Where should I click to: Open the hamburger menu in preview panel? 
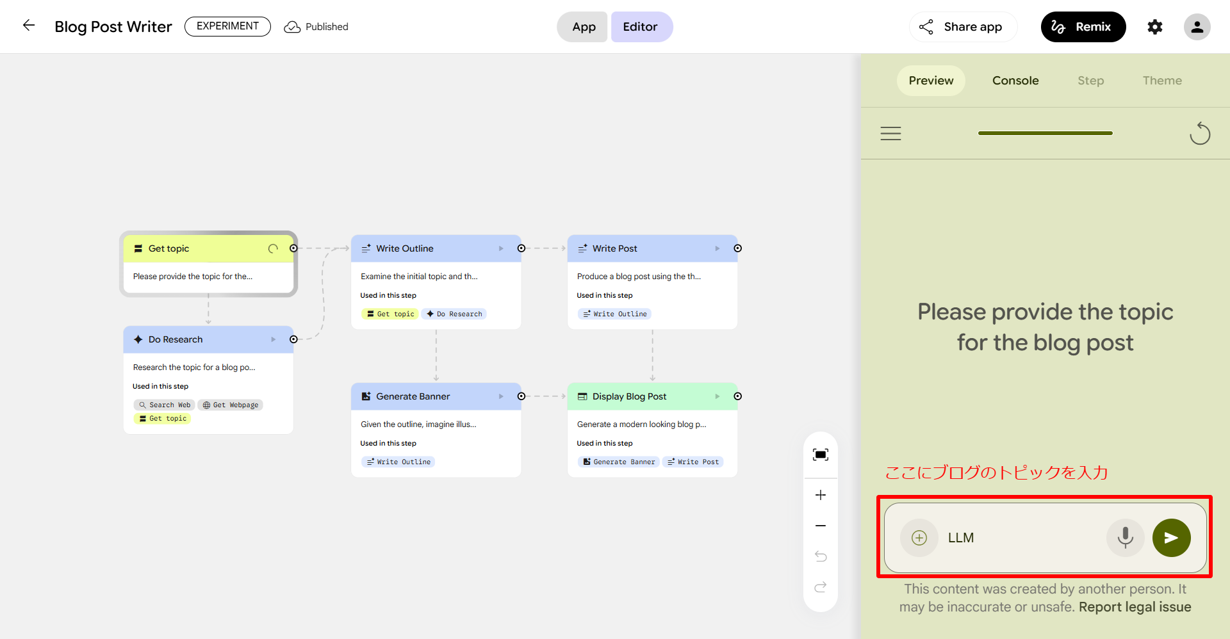pyautogui.click(x=890, y=133)
